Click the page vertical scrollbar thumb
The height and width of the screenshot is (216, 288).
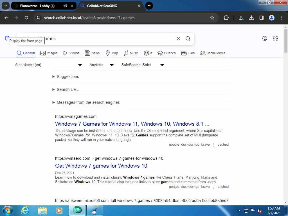[285, 41]
